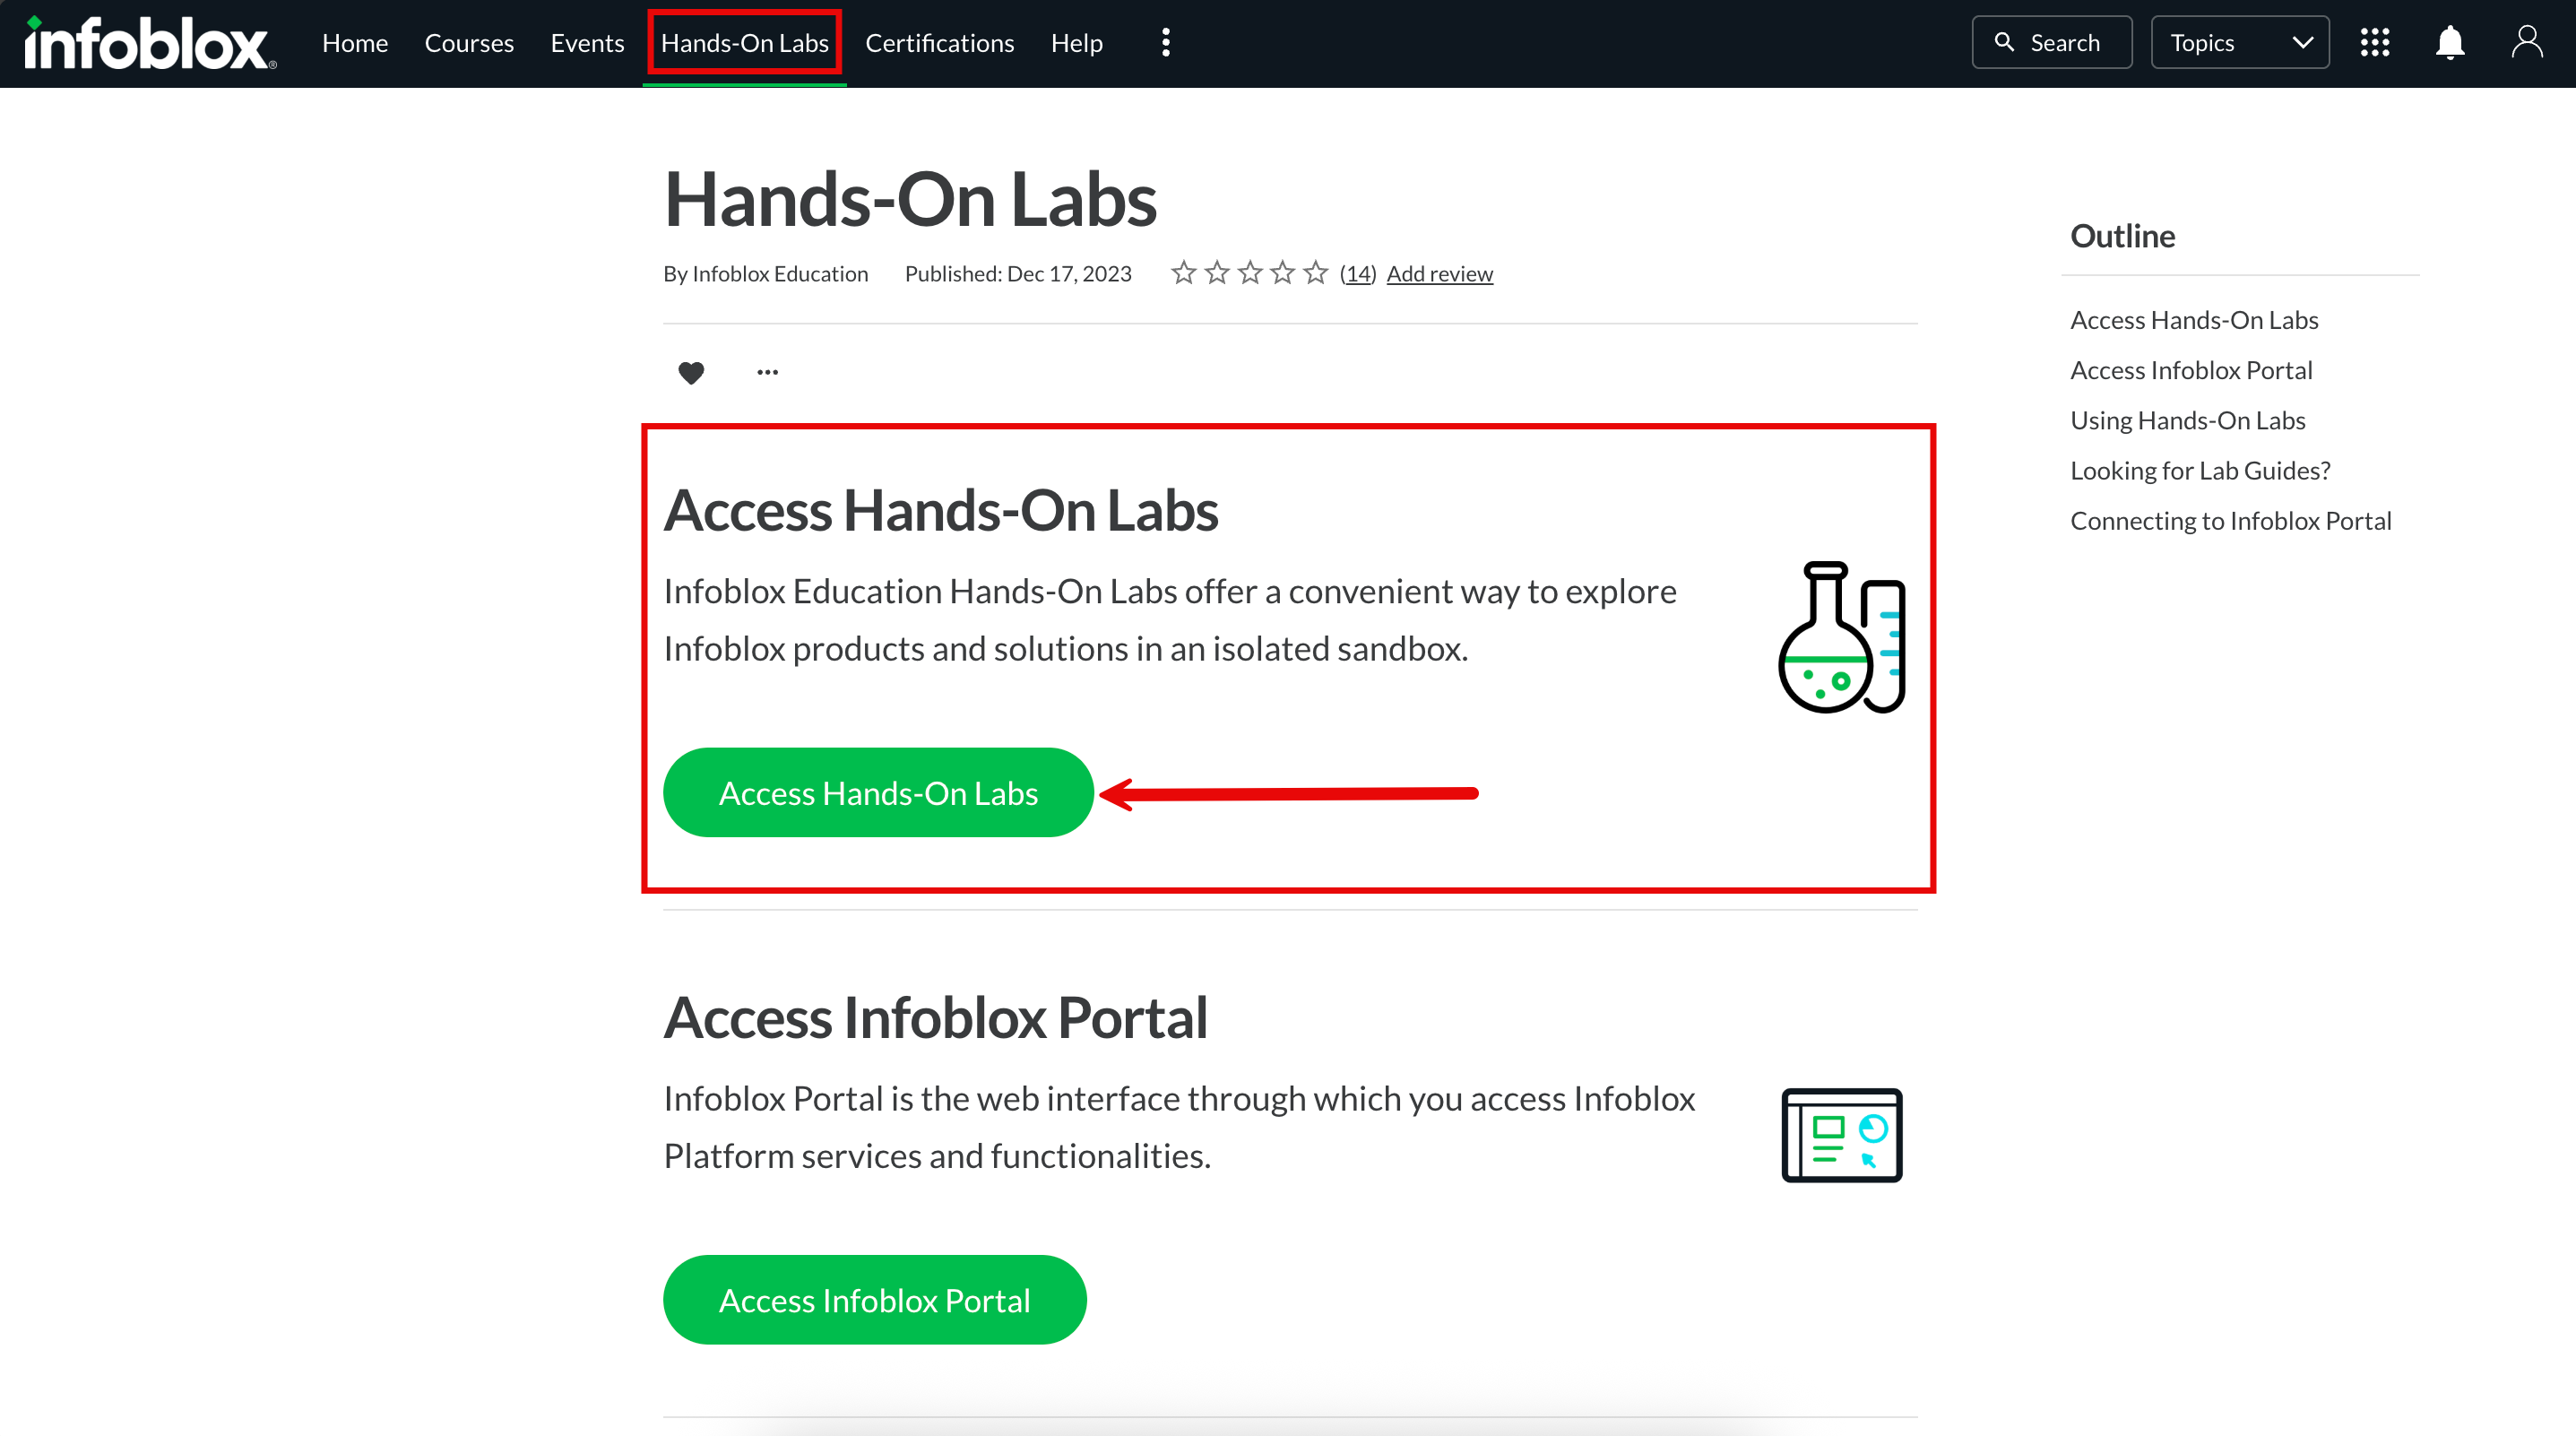
Task: Jump to Using Hands-On Labs in outline
Action: (2187, 420)
